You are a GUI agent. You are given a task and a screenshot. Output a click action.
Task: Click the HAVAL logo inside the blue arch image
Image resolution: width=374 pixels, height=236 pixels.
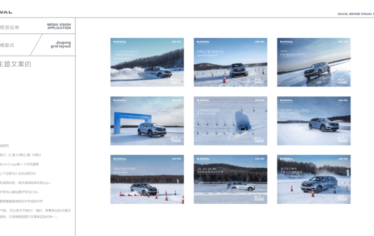tap(119, 101)
